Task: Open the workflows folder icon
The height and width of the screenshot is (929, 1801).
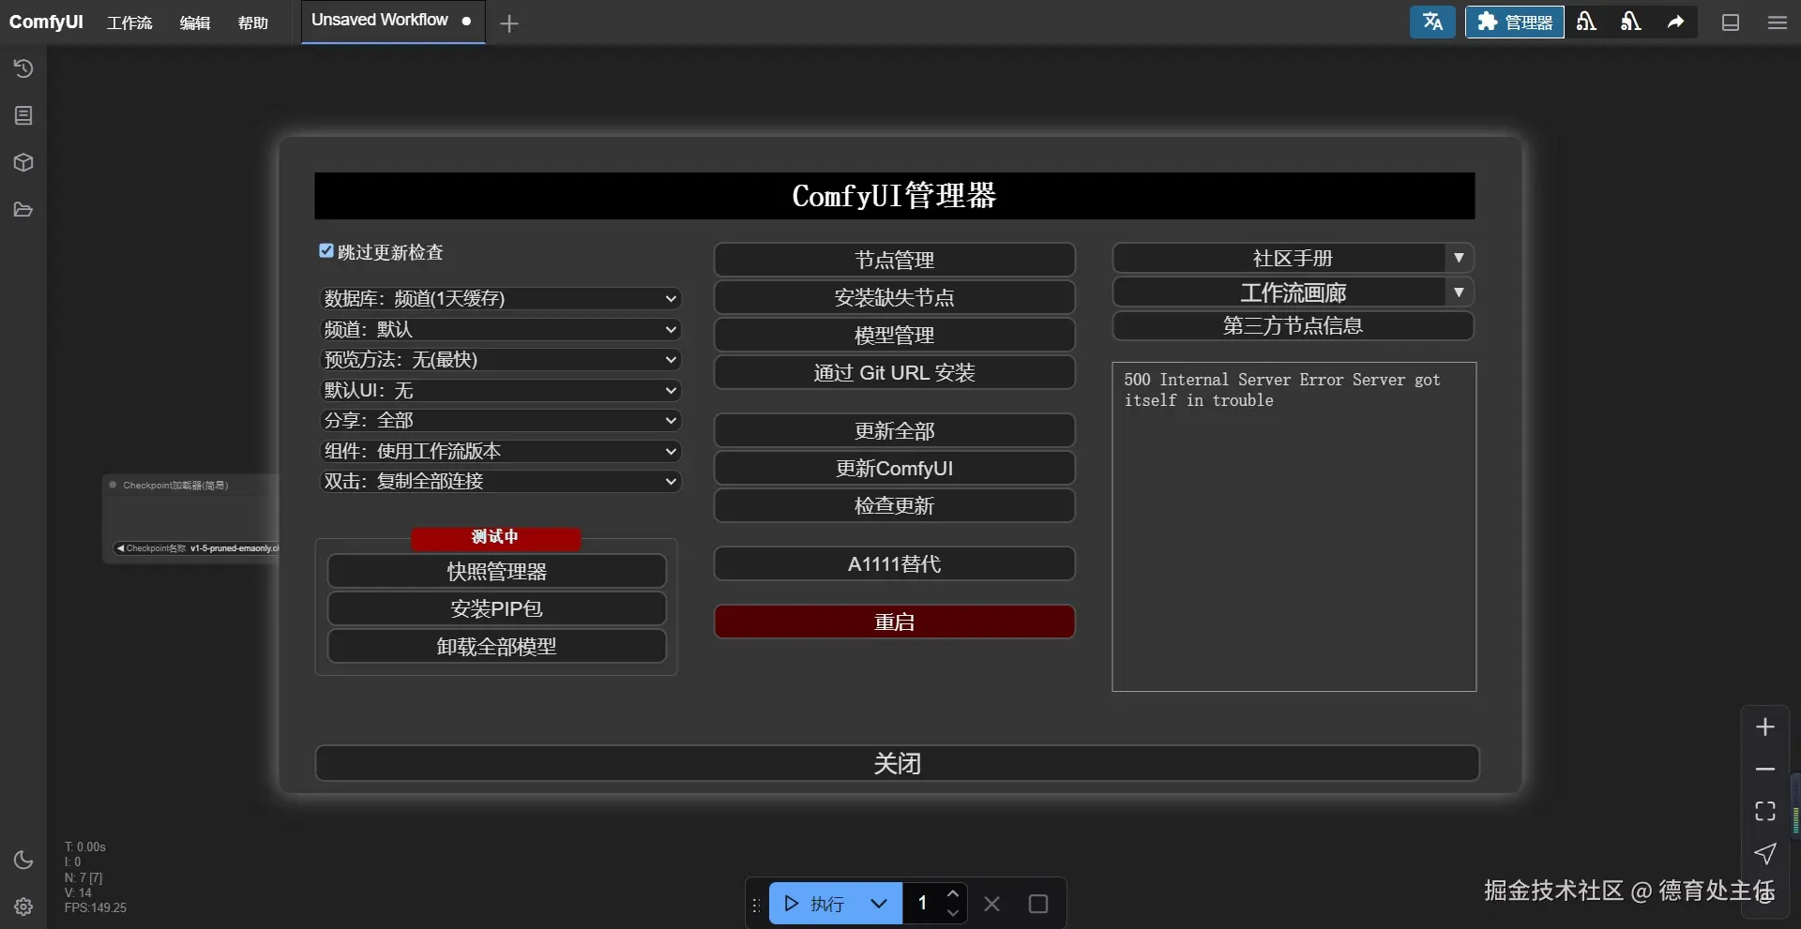Action: [23, 209]
